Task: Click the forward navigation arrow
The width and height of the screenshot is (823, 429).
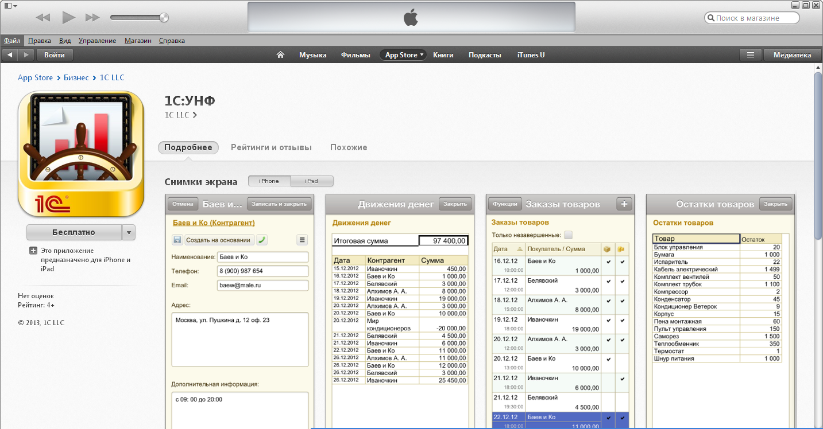Action: pos(26,55)
